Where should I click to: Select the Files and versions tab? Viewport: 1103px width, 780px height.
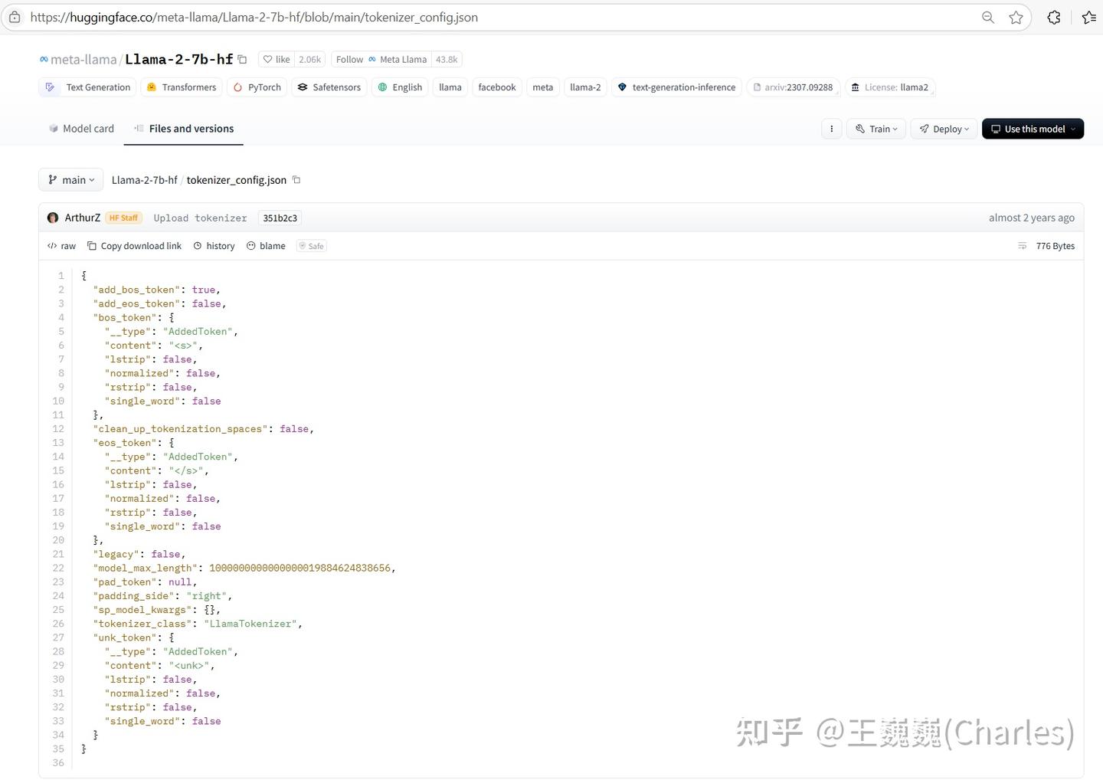coord(184,129)
